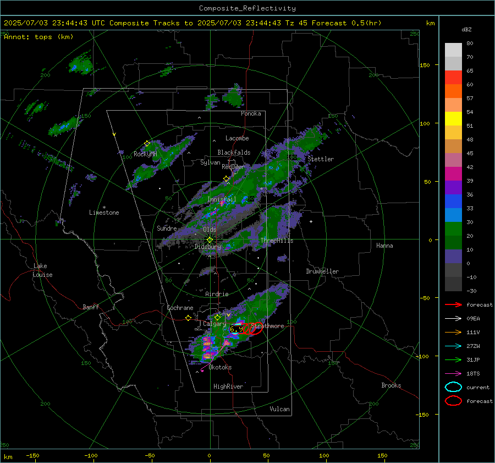
Task: Pick the light gray 80–70 dBZ swatch
Action: tap(453, 50)
